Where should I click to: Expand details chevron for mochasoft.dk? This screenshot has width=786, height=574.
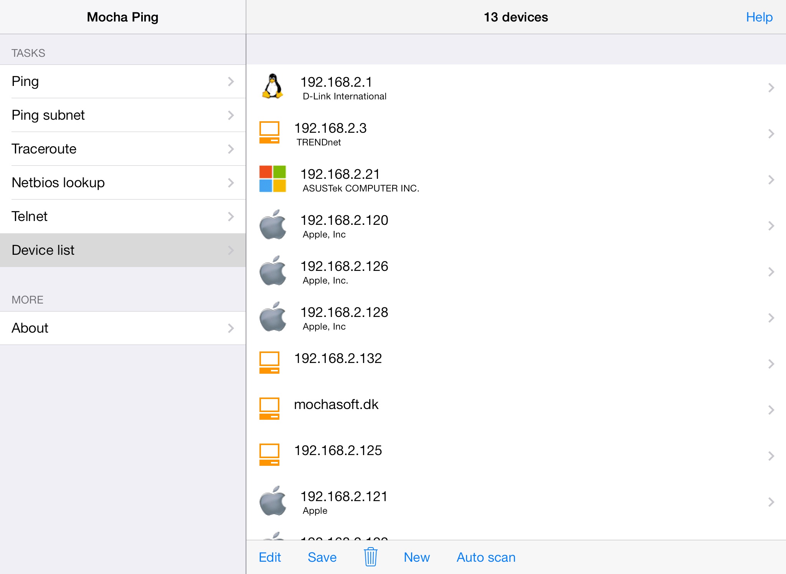coord(771,410)
